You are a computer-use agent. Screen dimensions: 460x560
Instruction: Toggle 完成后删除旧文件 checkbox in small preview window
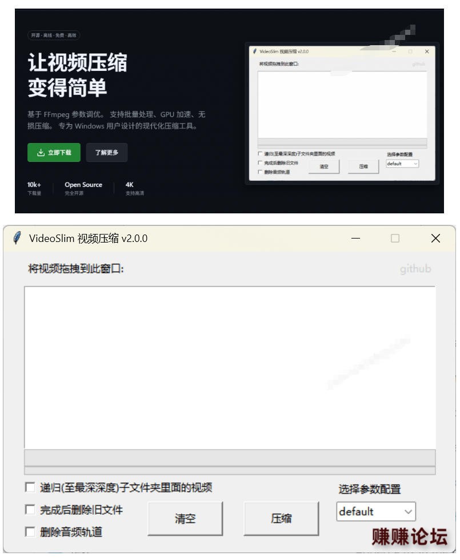pos(260,162)
